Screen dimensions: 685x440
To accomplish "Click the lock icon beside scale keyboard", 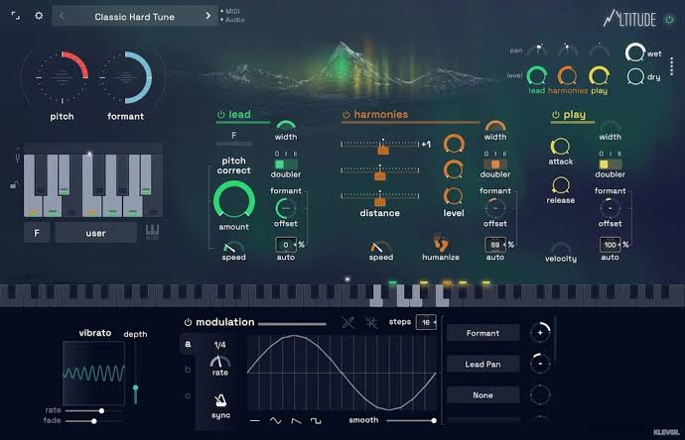I will (x=15, y=185).
